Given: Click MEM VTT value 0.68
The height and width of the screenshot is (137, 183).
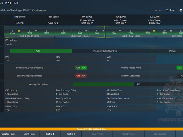Looking at the screenshot, I should click(58, 110).
